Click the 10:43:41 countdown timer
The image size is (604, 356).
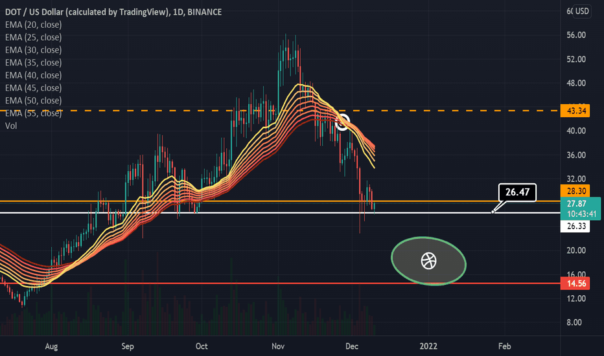[x=582, y=214]
